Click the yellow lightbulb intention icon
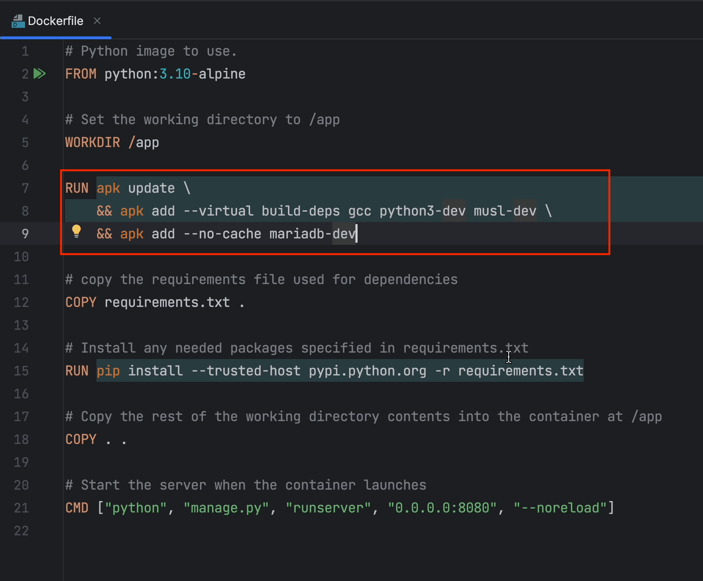Image resolution: width=703 pixels, height=581 pixels. coord(76,231)
